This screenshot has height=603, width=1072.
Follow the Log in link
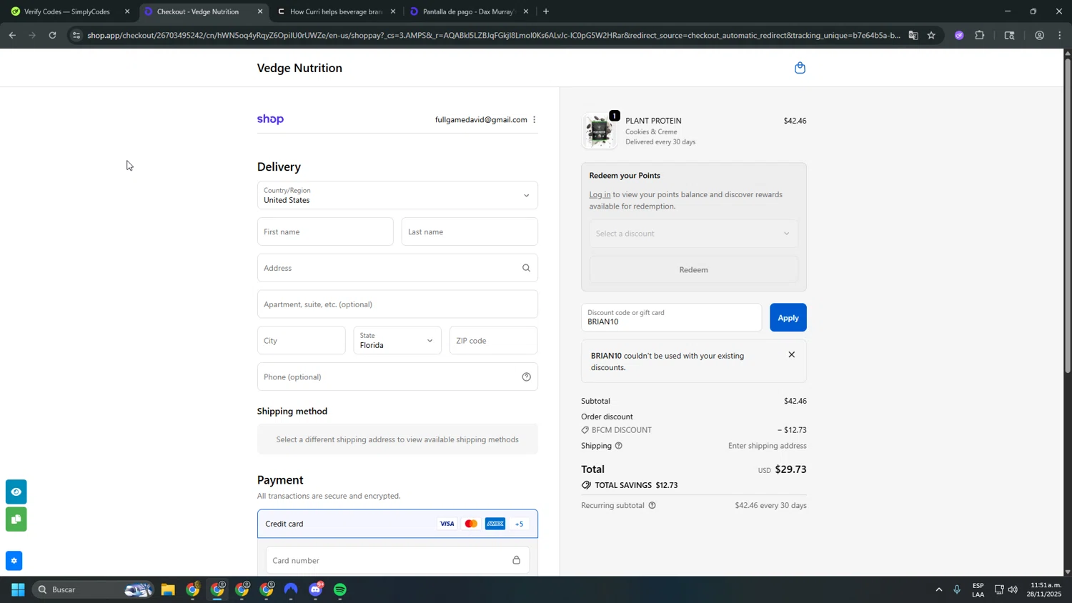(x=600, y=194)
